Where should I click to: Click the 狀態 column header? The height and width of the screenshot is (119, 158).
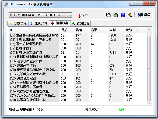pyautogui.click(x=131, y=30)
